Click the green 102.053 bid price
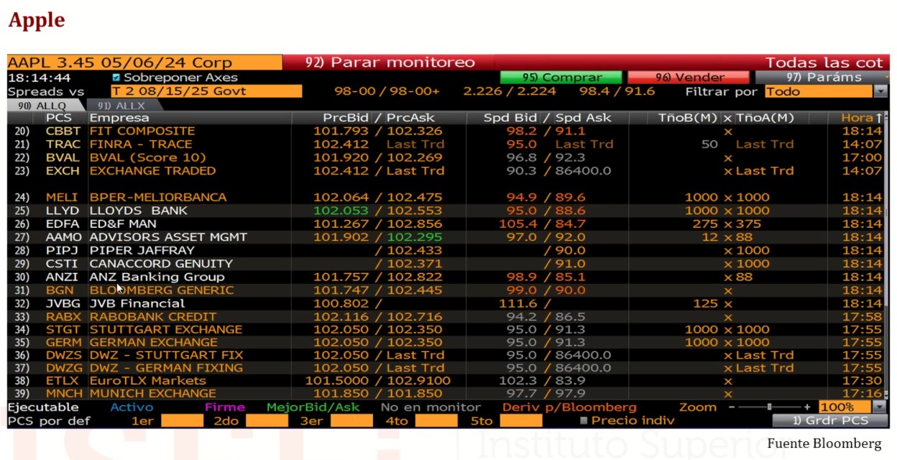This screenshot has width=897, height=460. click(x=341, y=211)
